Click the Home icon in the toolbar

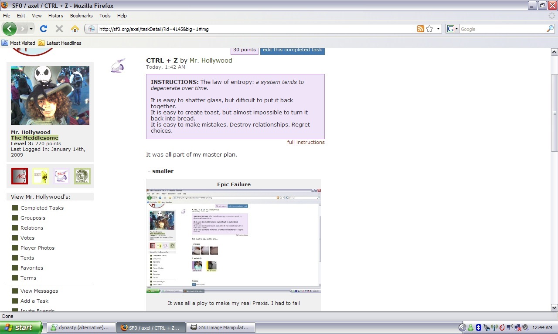(x=75, y=29)
